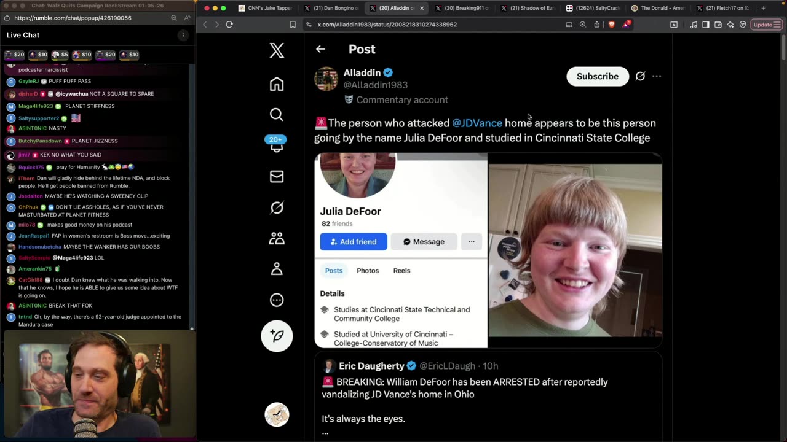
Task: Bookmark this page with bookmark icon
Action: coord(293,25)
